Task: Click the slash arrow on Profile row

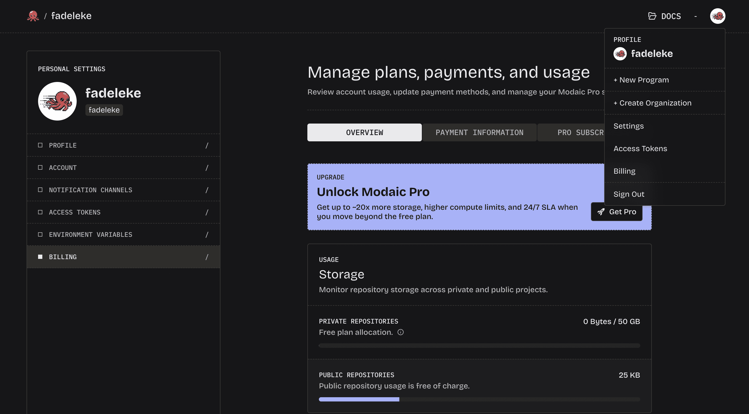Action: point(207,145)
